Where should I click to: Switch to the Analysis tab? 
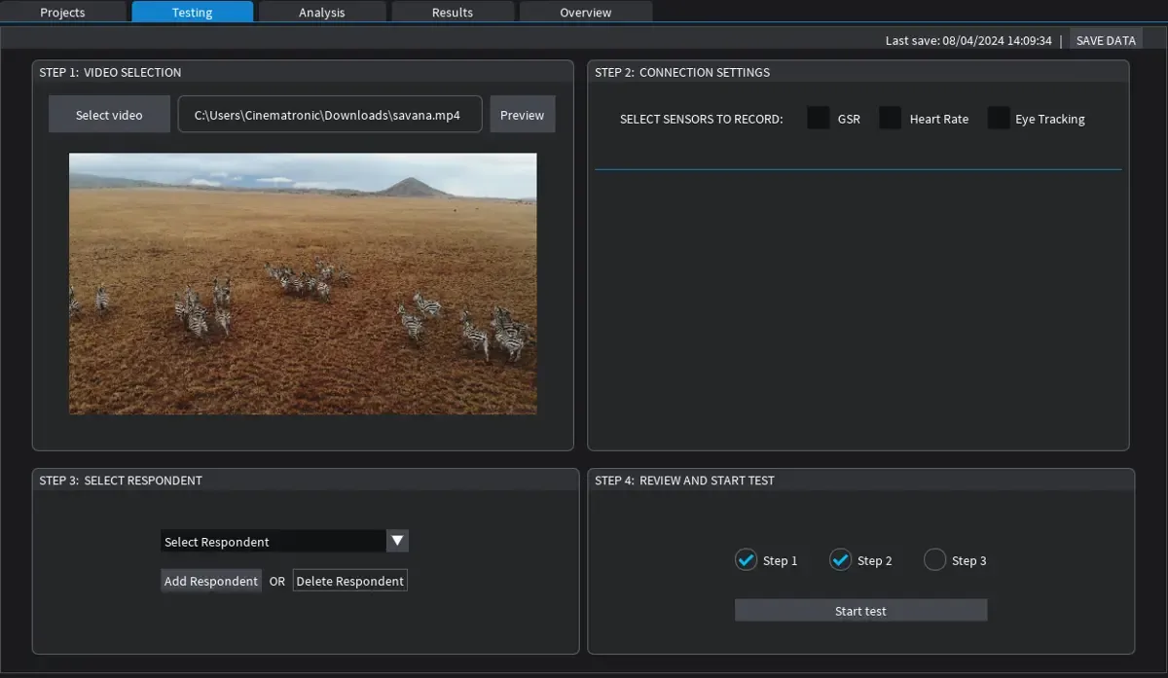(321, 12)
